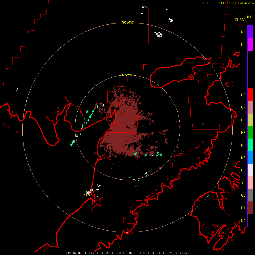Pick the RA light green swatch
This screenshot has width=255, height=255.
(x=250, y=145)
